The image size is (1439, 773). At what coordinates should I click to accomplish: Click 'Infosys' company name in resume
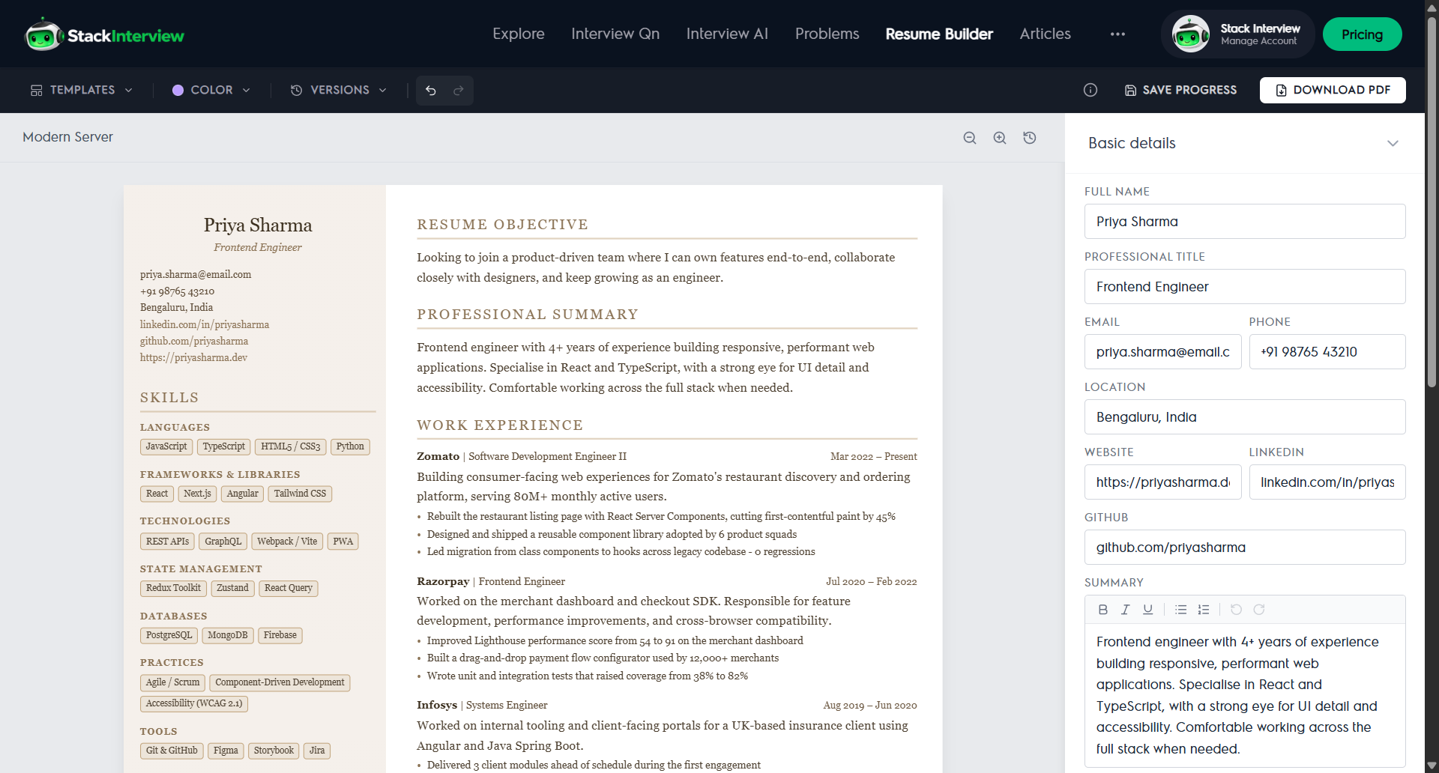pos(437,705)
